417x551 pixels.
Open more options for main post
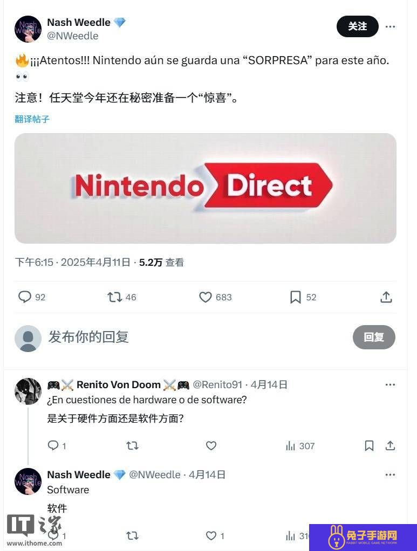tap(390, 27)
